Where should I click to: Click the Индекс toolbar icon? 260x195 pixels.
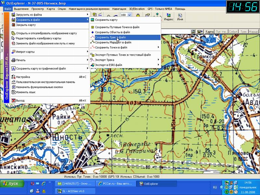pyautogui.click(x=168, y=17)
